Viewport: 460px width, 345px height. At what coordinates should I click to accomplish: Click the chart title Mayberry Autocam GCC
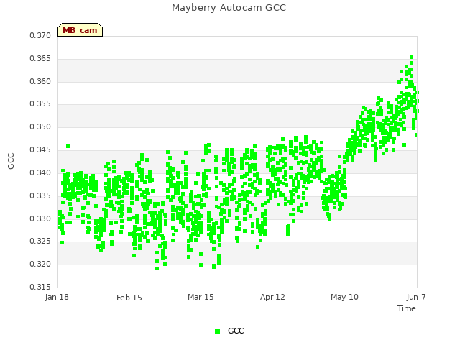(x=229, y=8)
